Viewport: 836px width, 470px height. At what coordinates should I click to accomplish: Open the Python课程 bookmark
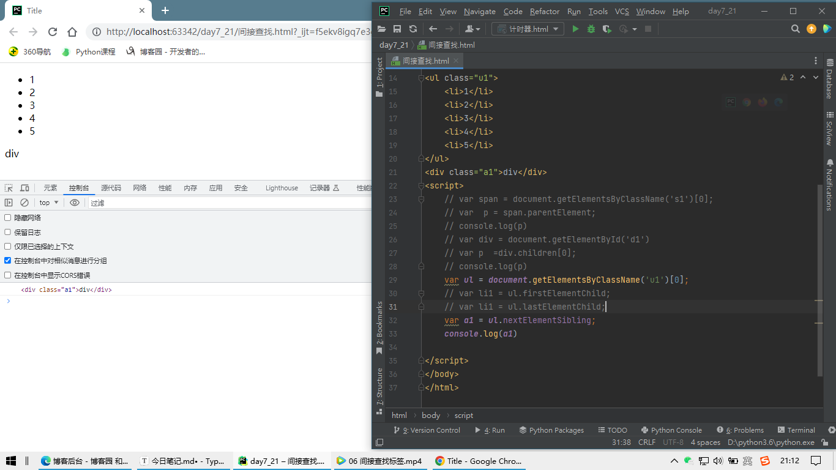(89, 52)
